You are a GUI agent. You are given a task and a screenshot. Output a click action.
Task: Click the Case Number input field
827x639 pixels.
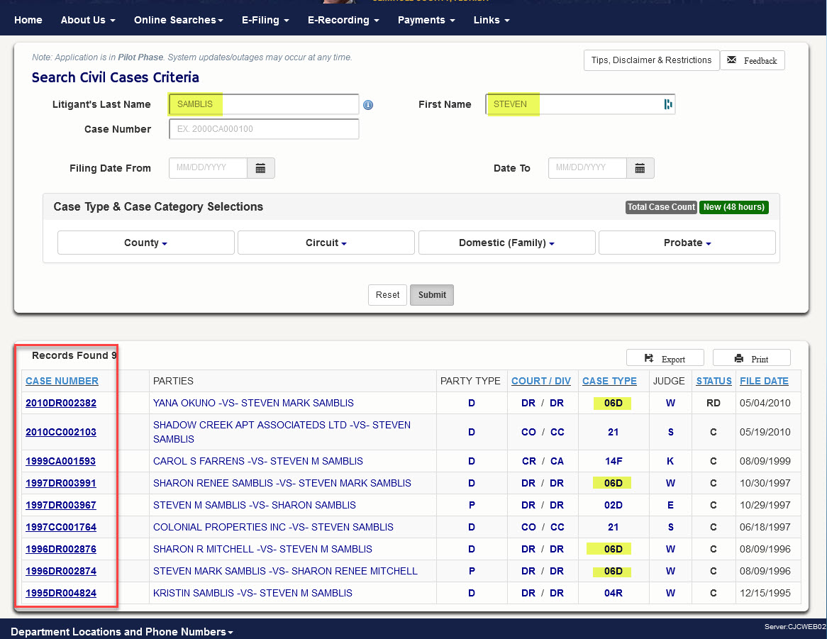264,129
